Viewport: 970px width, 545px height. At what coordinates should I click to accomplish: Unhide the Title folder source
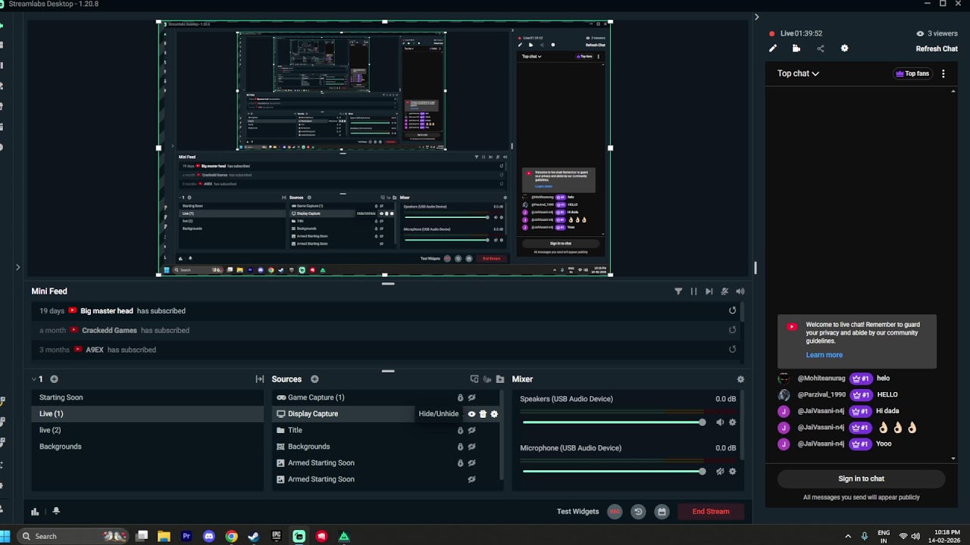coord(471,430)
